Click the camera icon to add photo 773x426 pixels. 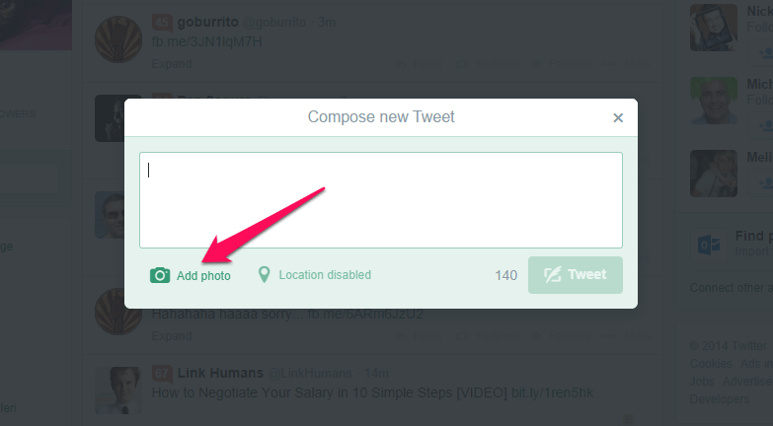[160, 275]
